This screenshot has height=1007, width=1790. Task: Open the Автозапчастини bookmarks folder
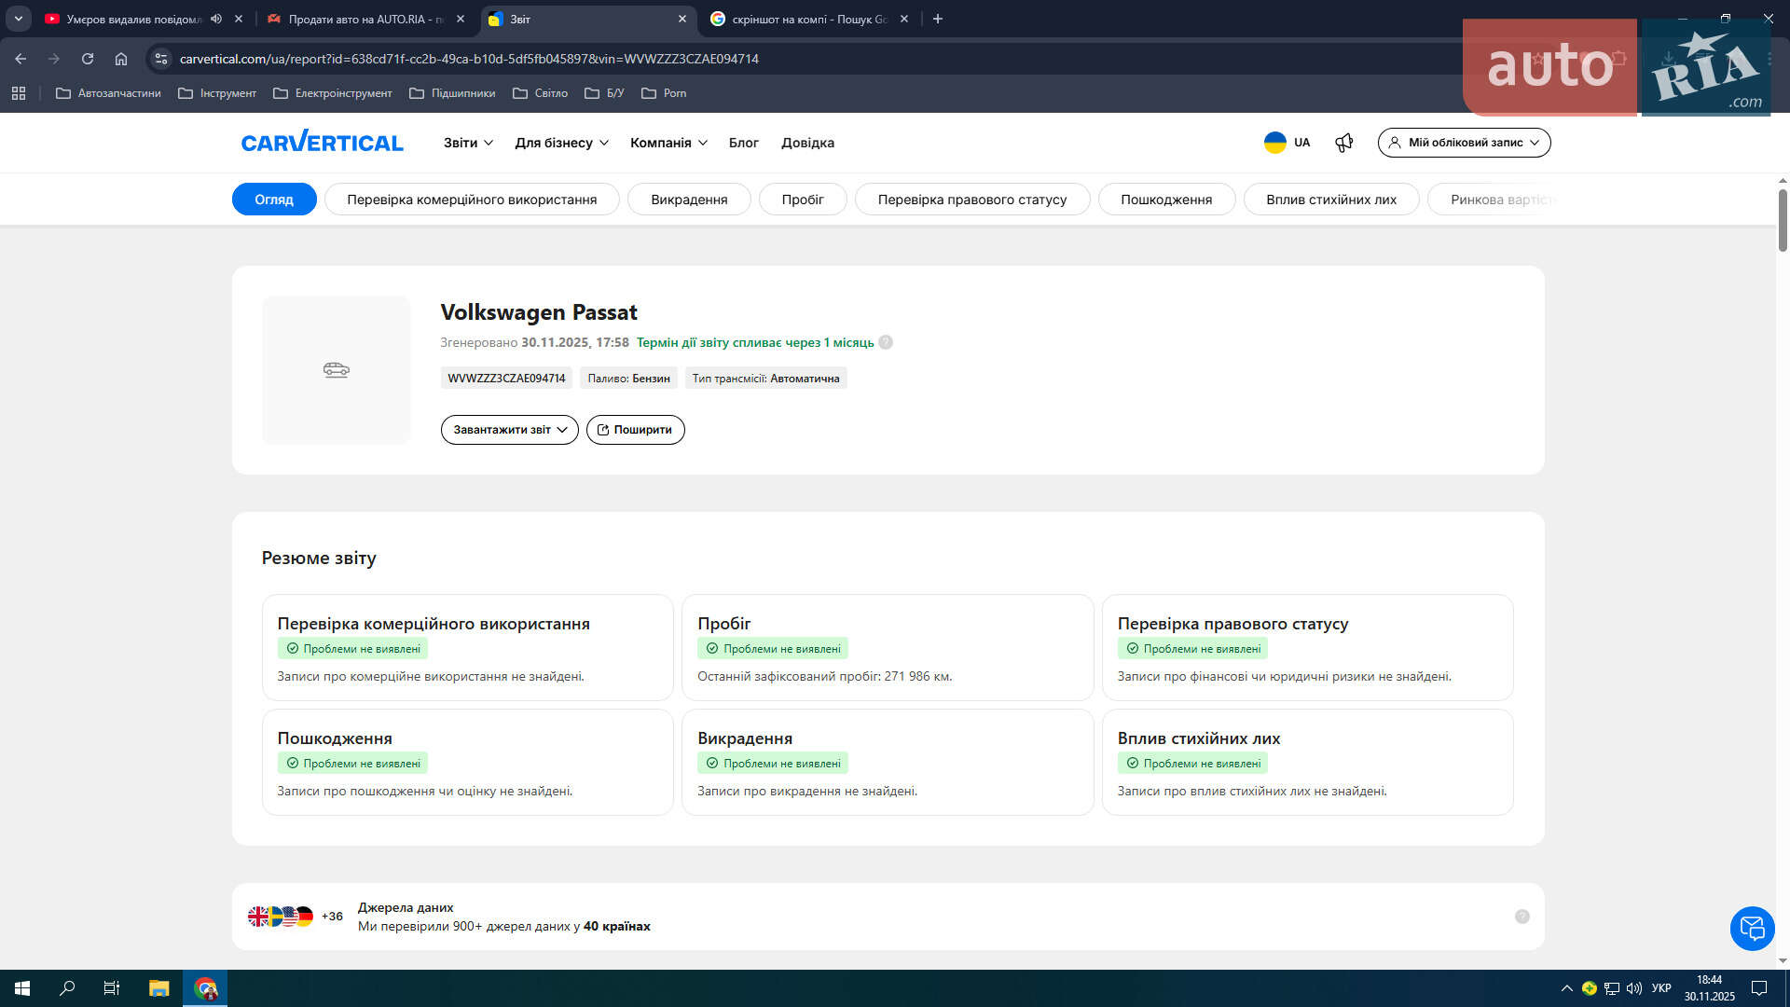(108, 93)
